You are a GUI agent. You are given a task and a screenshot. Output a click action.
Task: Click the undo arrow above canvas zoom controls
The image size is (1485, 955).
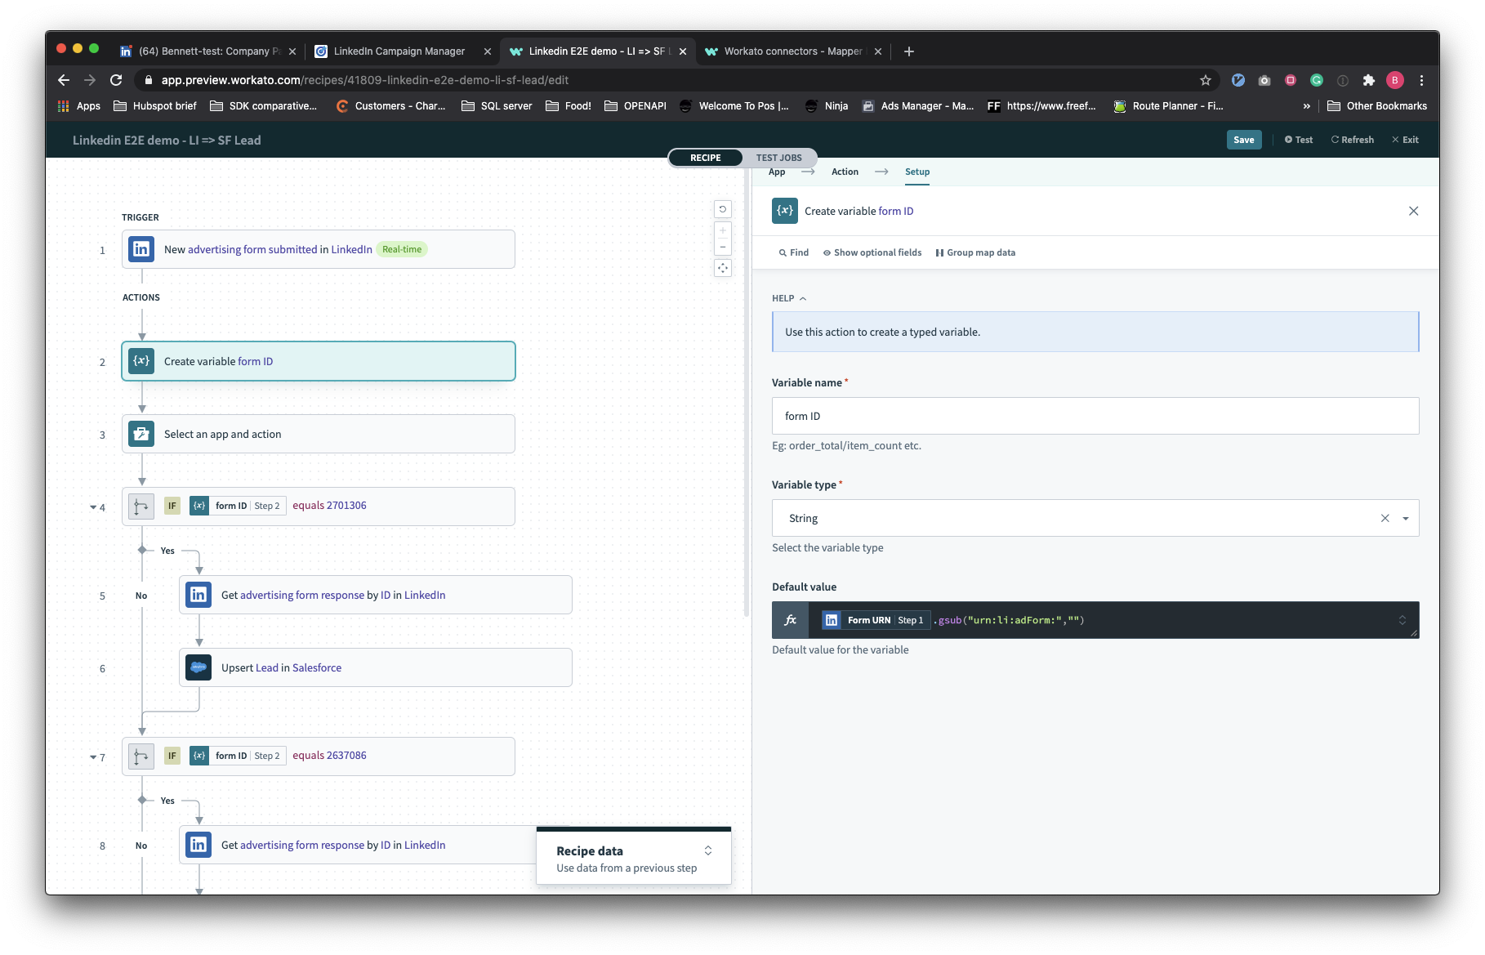(722, 209)
